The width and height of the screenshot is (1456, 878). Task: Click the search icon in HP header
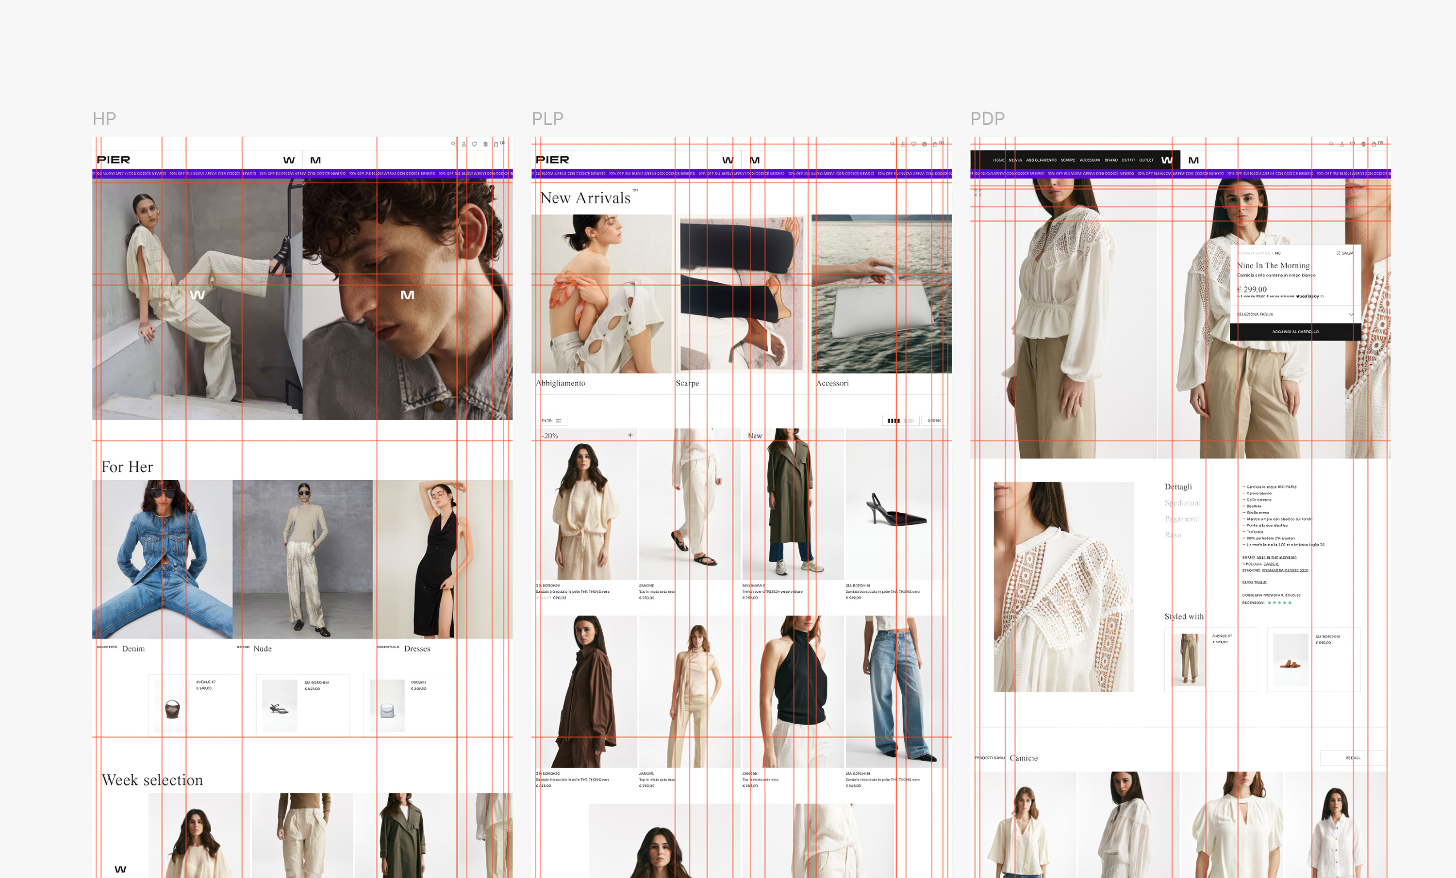pos(453,144)
